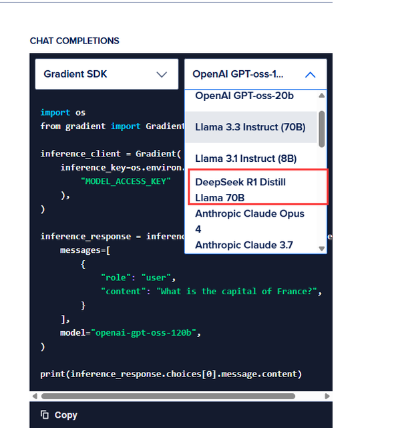Click model list scrollbar down arrow
406x428 pixels.
pos(322,248)
